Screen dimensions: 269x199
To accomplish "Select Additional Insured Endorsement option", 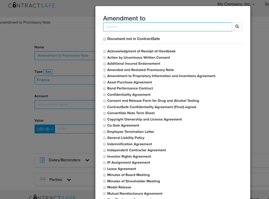I will (104, 64).
